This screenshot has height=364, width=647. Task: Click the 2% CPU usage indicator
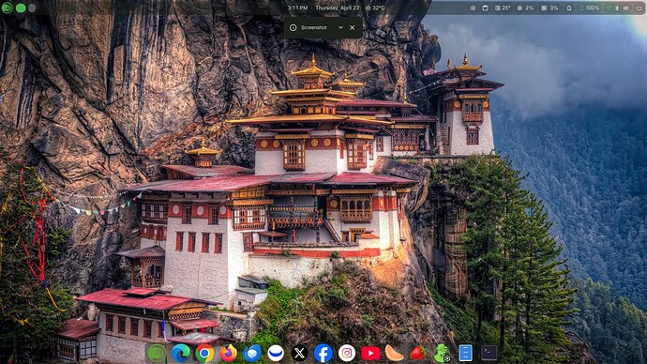525,8
